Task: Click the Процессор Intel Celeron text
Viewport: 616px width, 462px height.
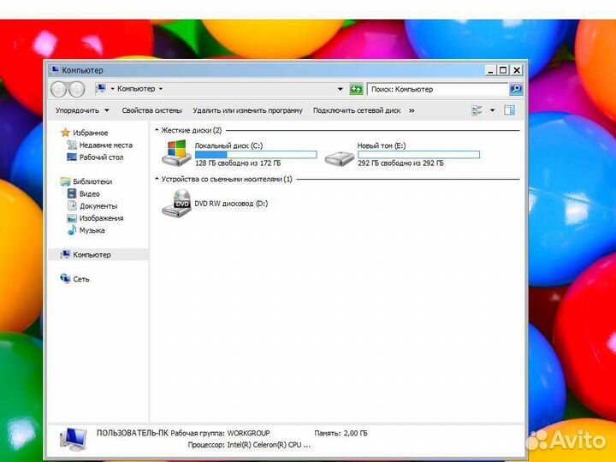Action: tap(249, 445)
